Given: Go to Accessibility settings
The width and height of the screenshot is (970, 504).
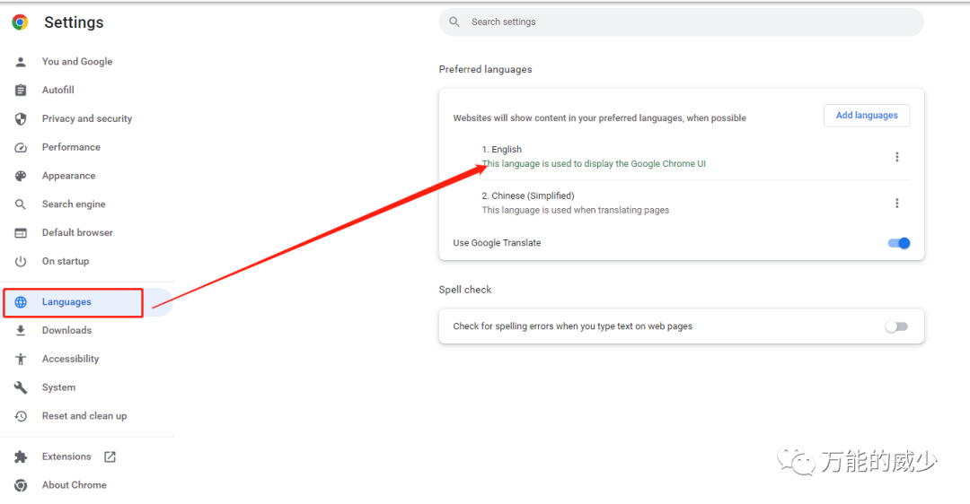Looking at the screenshot, I should click(x=71, y=359).
